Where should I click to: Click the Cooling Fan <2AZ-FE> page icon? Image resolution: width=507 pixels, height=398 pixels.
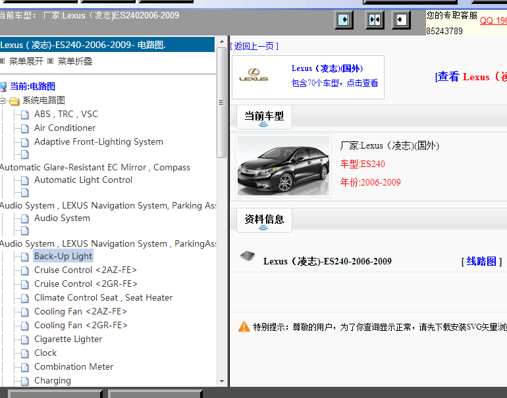[25, 312]
